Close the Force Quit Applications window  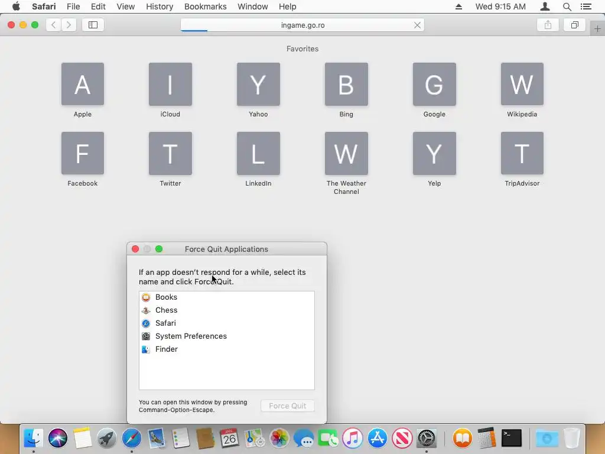click(135, 249)
